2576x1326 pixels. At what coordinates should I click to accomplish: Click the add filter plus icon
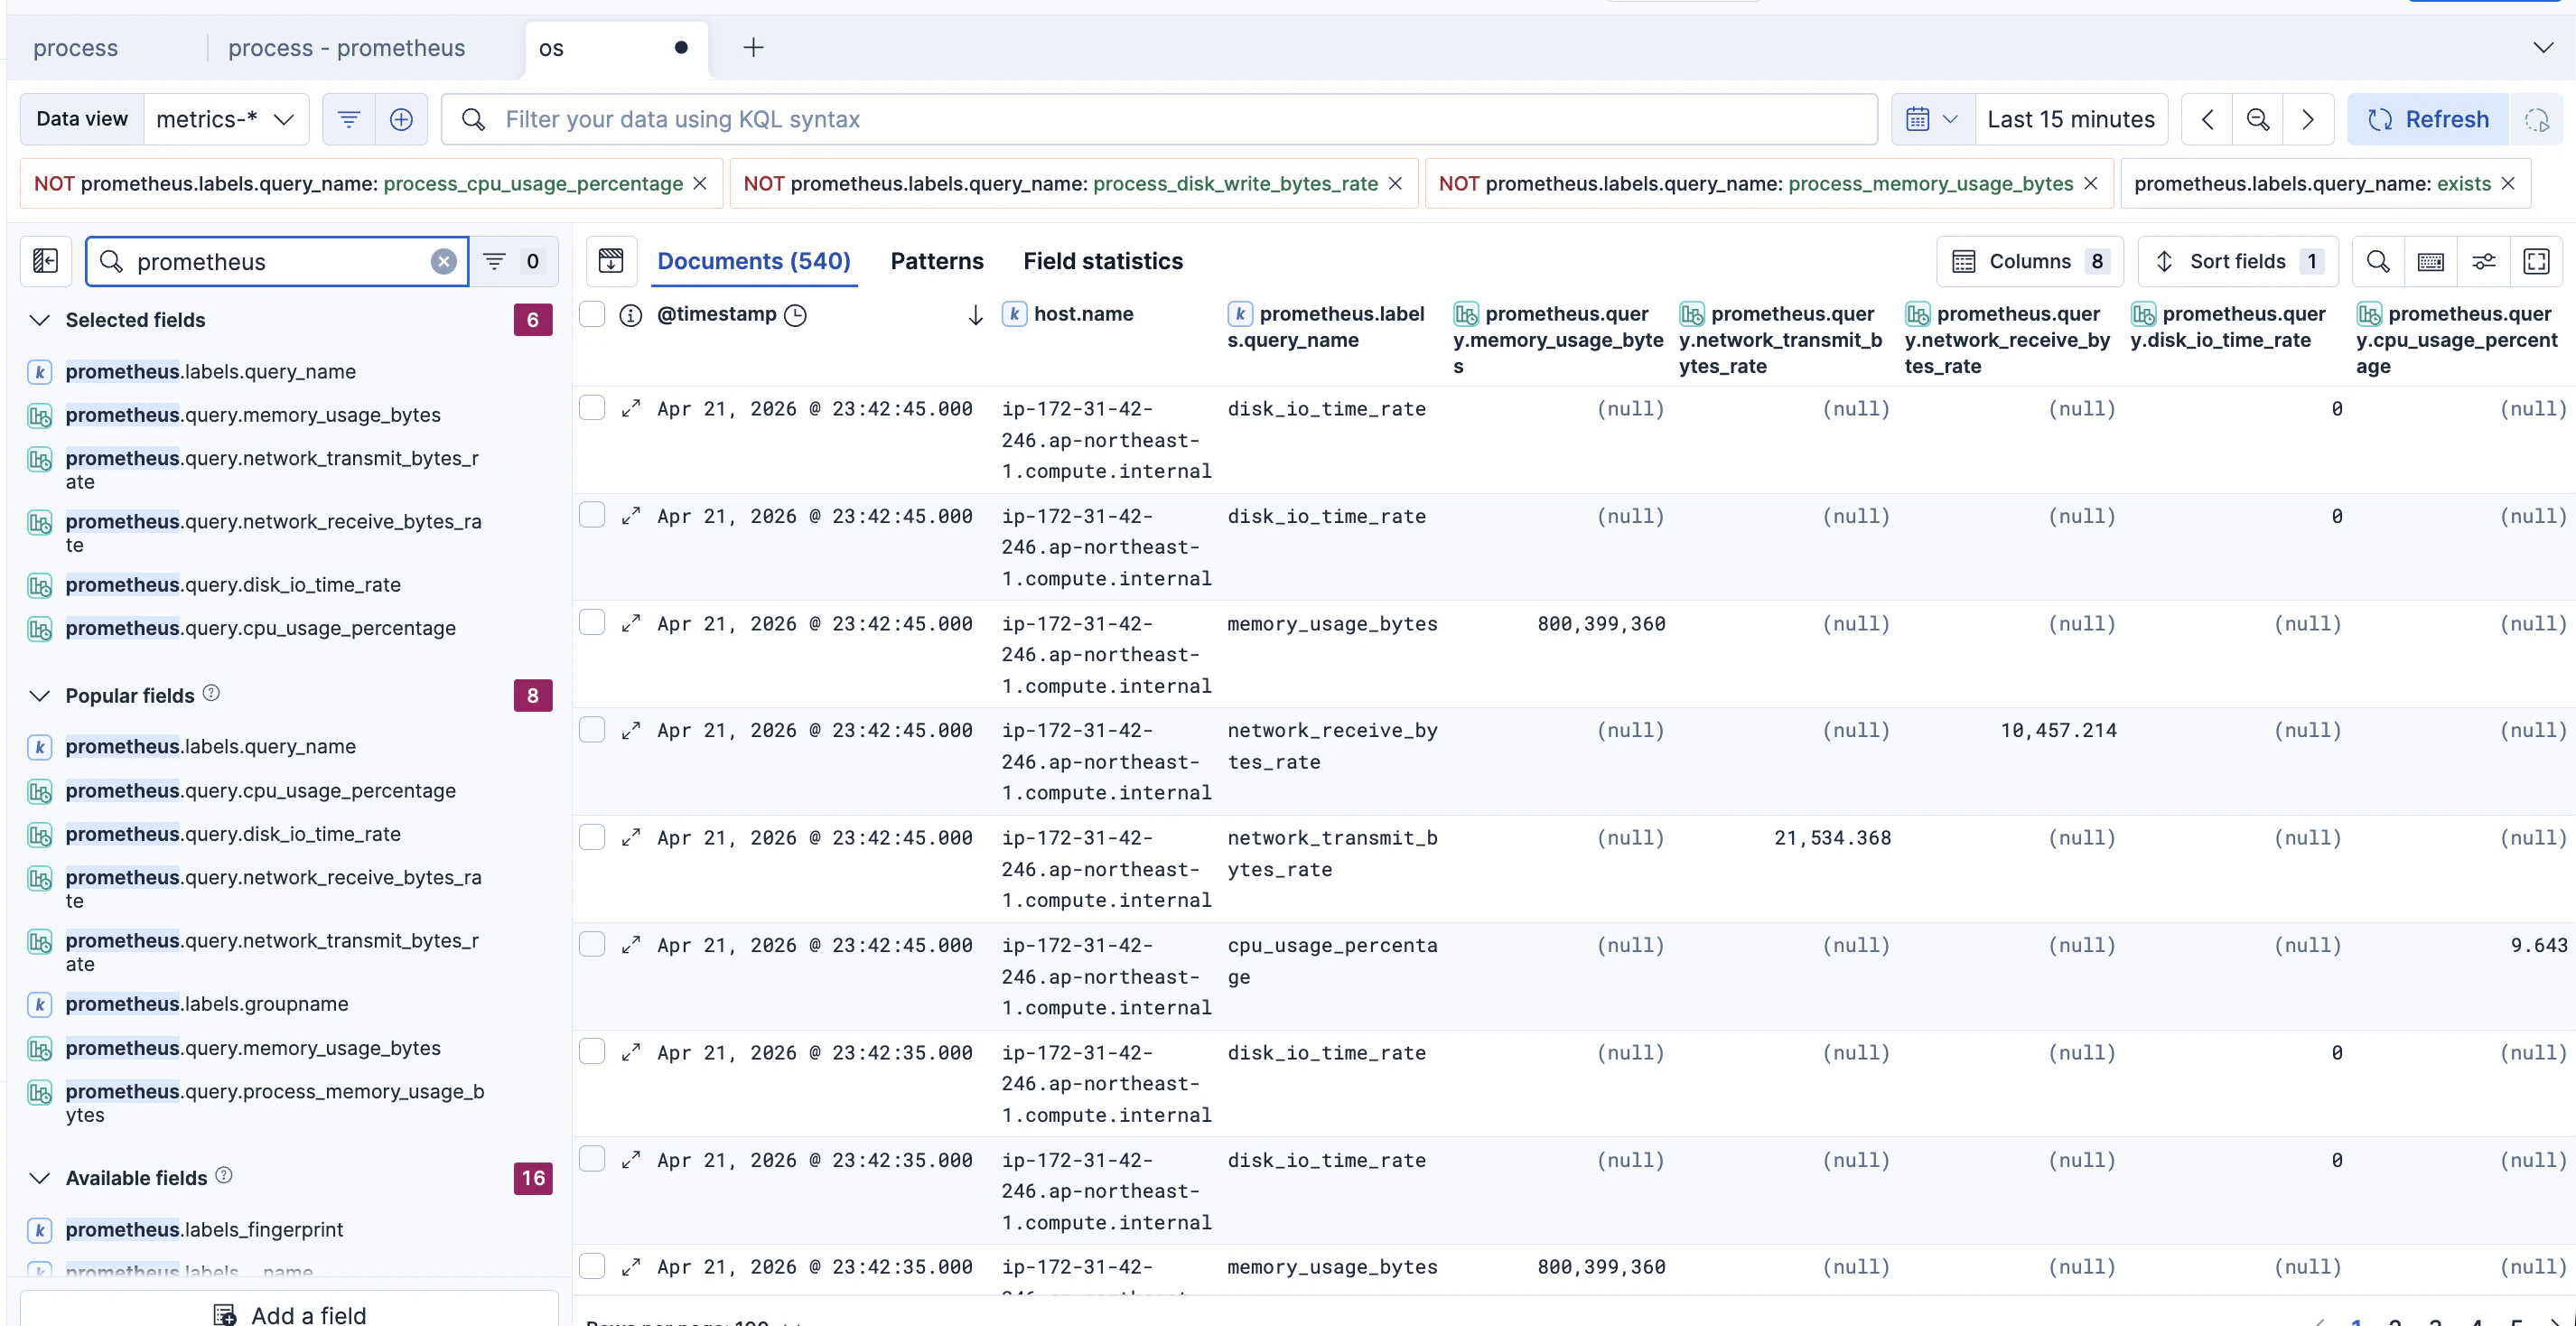click(x=401, y=120)
